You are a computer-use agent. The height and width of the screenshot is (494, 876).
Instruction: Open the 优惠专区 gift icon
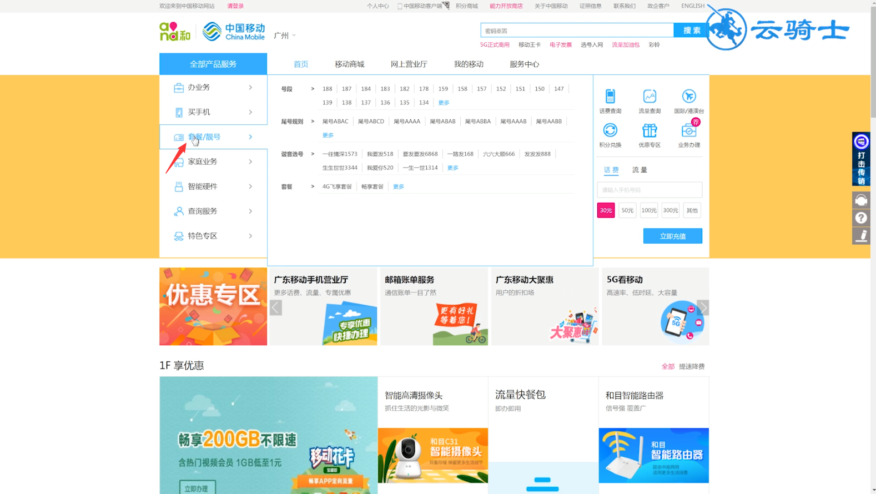(x=650, y=130)
